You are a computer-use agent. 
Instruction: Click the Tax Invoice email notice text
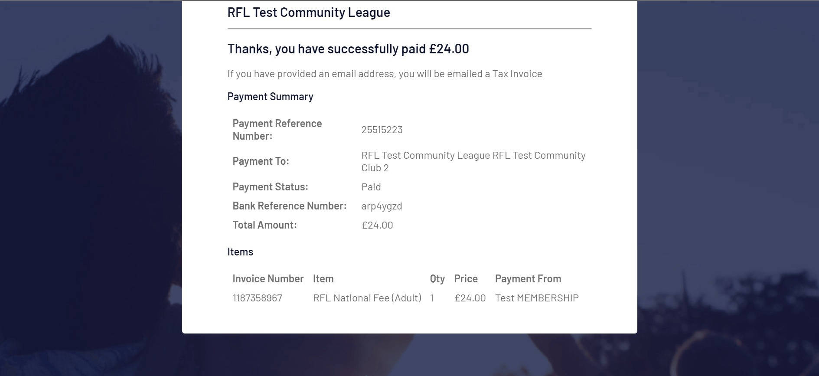[385, 74]
